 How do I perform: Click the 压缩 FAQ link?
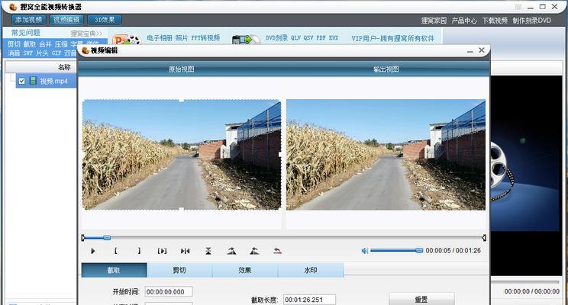click(x=61, y=44)
